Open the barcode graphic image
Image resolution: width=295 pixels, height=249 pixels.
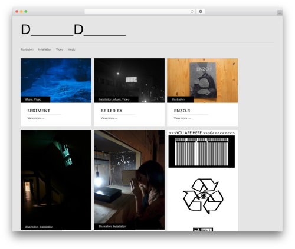coord(202,151)
